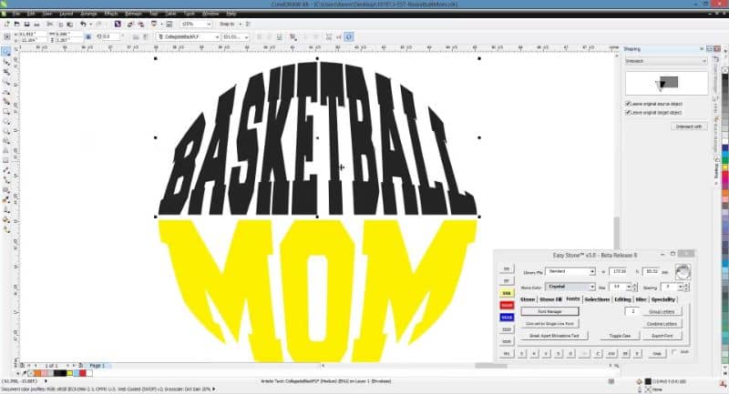The height and width of the screenshot is (394, 729).
Task: Switch to the Selections tab in Easy Stone
Action: click(x=597, y=299)
